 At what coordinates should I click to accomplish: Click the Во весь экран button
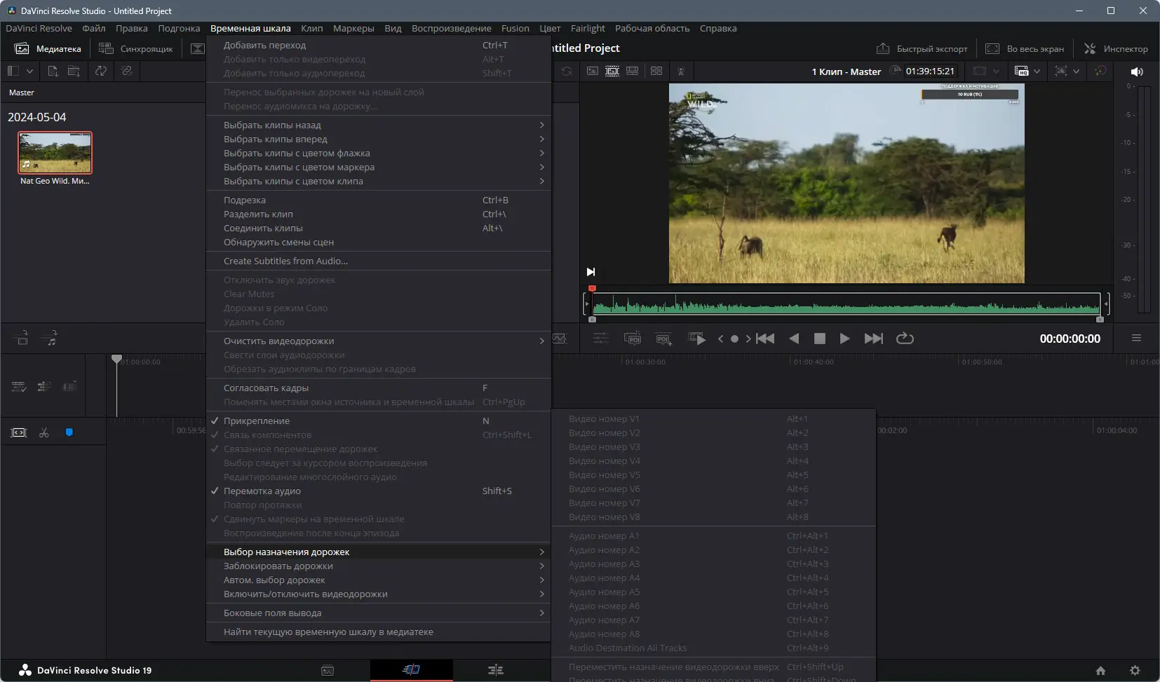point(1025,49)
